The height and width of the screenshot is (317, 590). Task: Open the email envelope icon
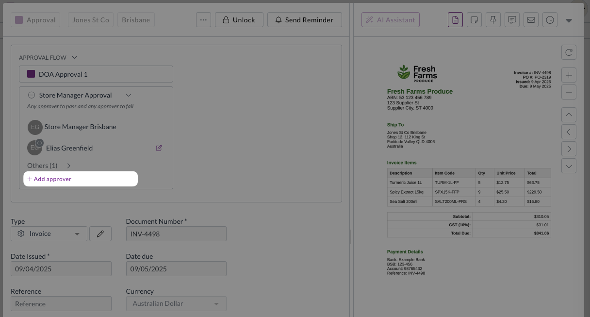click(x=531, y=20)
